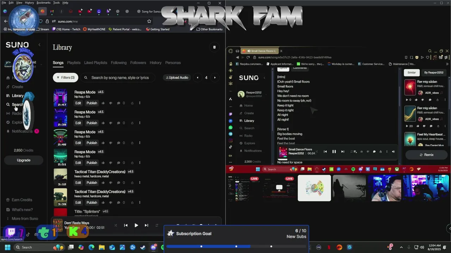Bookmark this page with the star icon
Image resolution: width=451 pixels, height=253 pixels.
click(x=149, y=21)
